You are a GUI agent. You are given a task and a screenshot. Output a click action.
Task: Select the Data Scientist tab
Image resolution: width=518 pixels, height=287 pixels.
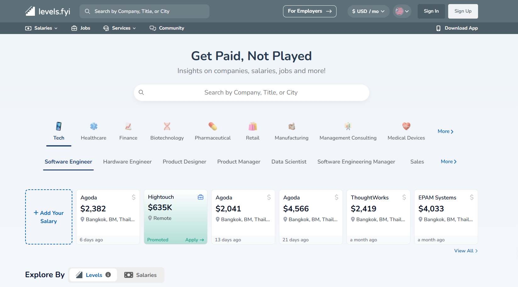coord(289,162)
